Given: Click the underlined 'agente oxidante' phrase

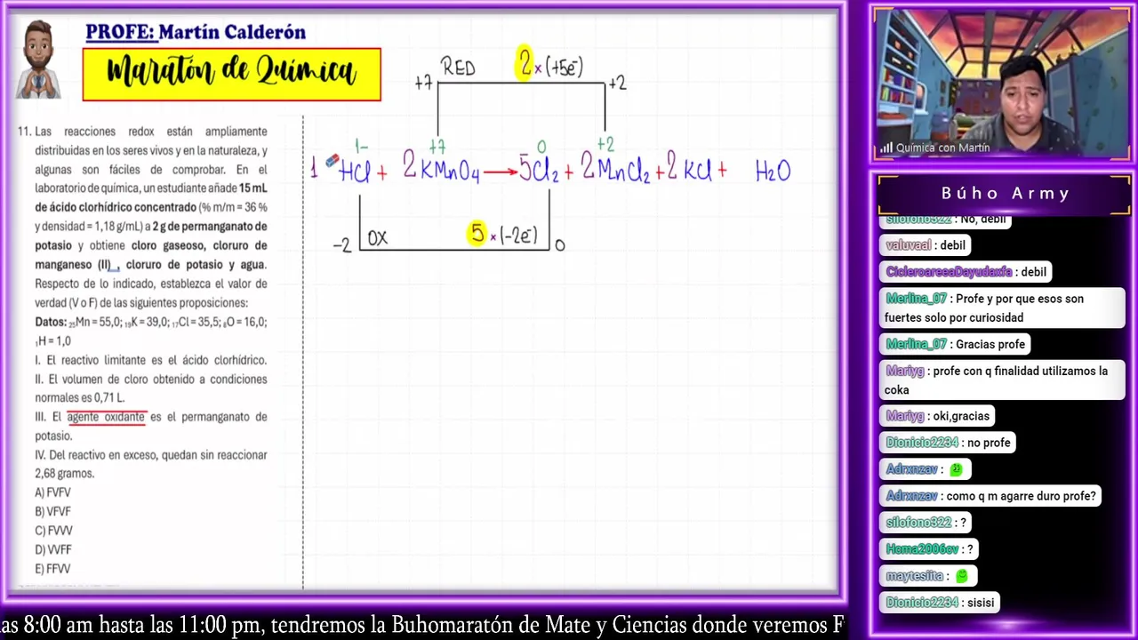Looking at the screenshot, I should pyautogui.click(x=106, y=417).
